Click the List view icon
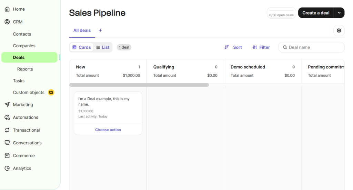This screenshot has width=353, height=190. pos(98,47)
